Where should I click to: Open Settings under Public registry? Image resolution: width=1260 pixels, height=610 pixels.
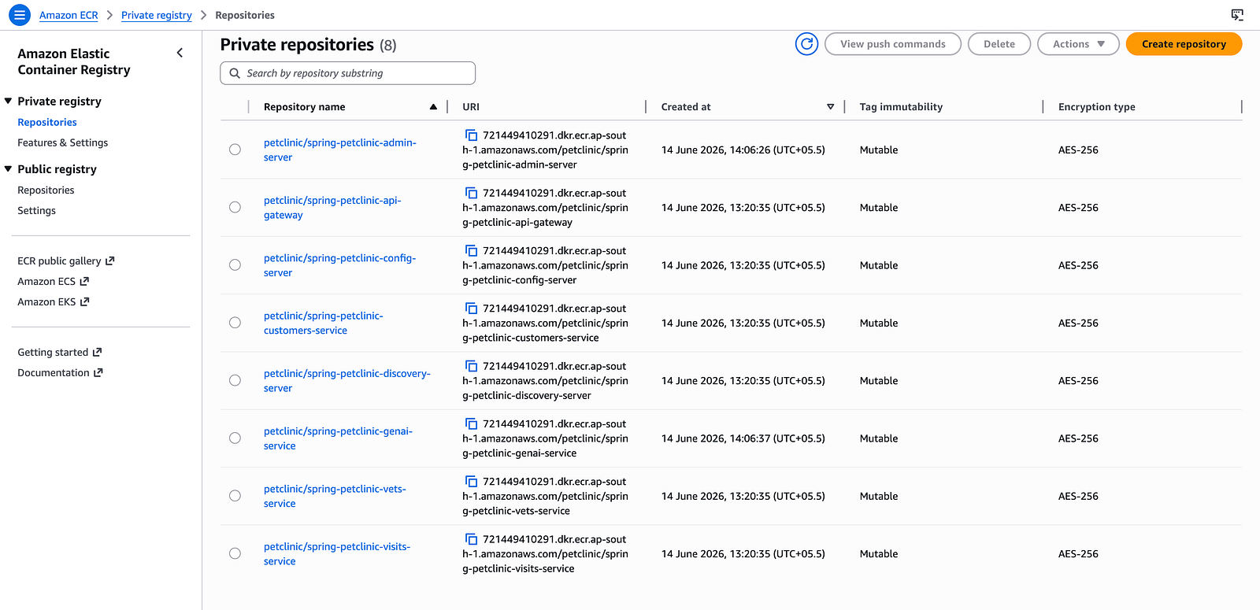[x=36, y=210]
